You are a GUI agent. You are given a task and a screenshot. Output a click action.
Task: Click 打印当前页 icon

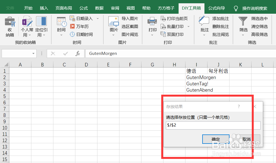163,18
